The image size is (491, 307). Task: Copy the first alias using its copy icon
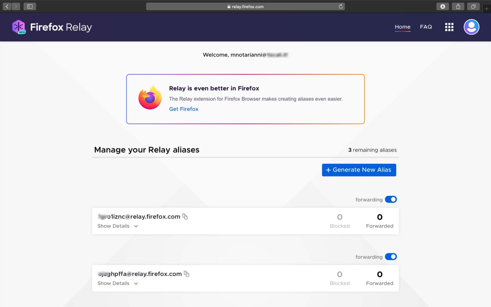(x=185, y=216)
